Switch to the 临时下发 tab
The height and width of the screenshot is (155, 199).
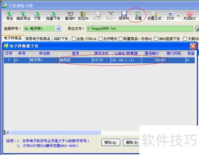(x=61, y=39)
